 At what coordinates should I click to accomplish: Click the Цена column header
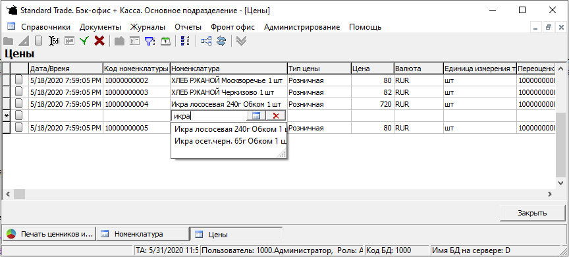coord(372,69)
